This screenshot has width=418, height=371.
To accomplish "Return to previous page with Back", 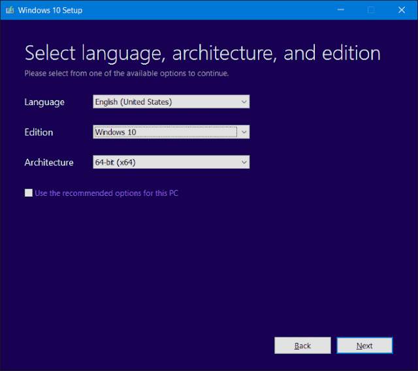I will (x=302, y=346).
